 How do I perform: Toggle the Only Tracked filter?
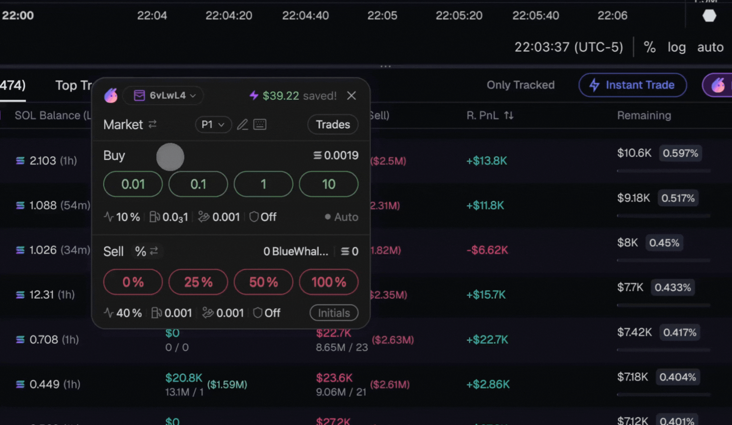[520, 85]
